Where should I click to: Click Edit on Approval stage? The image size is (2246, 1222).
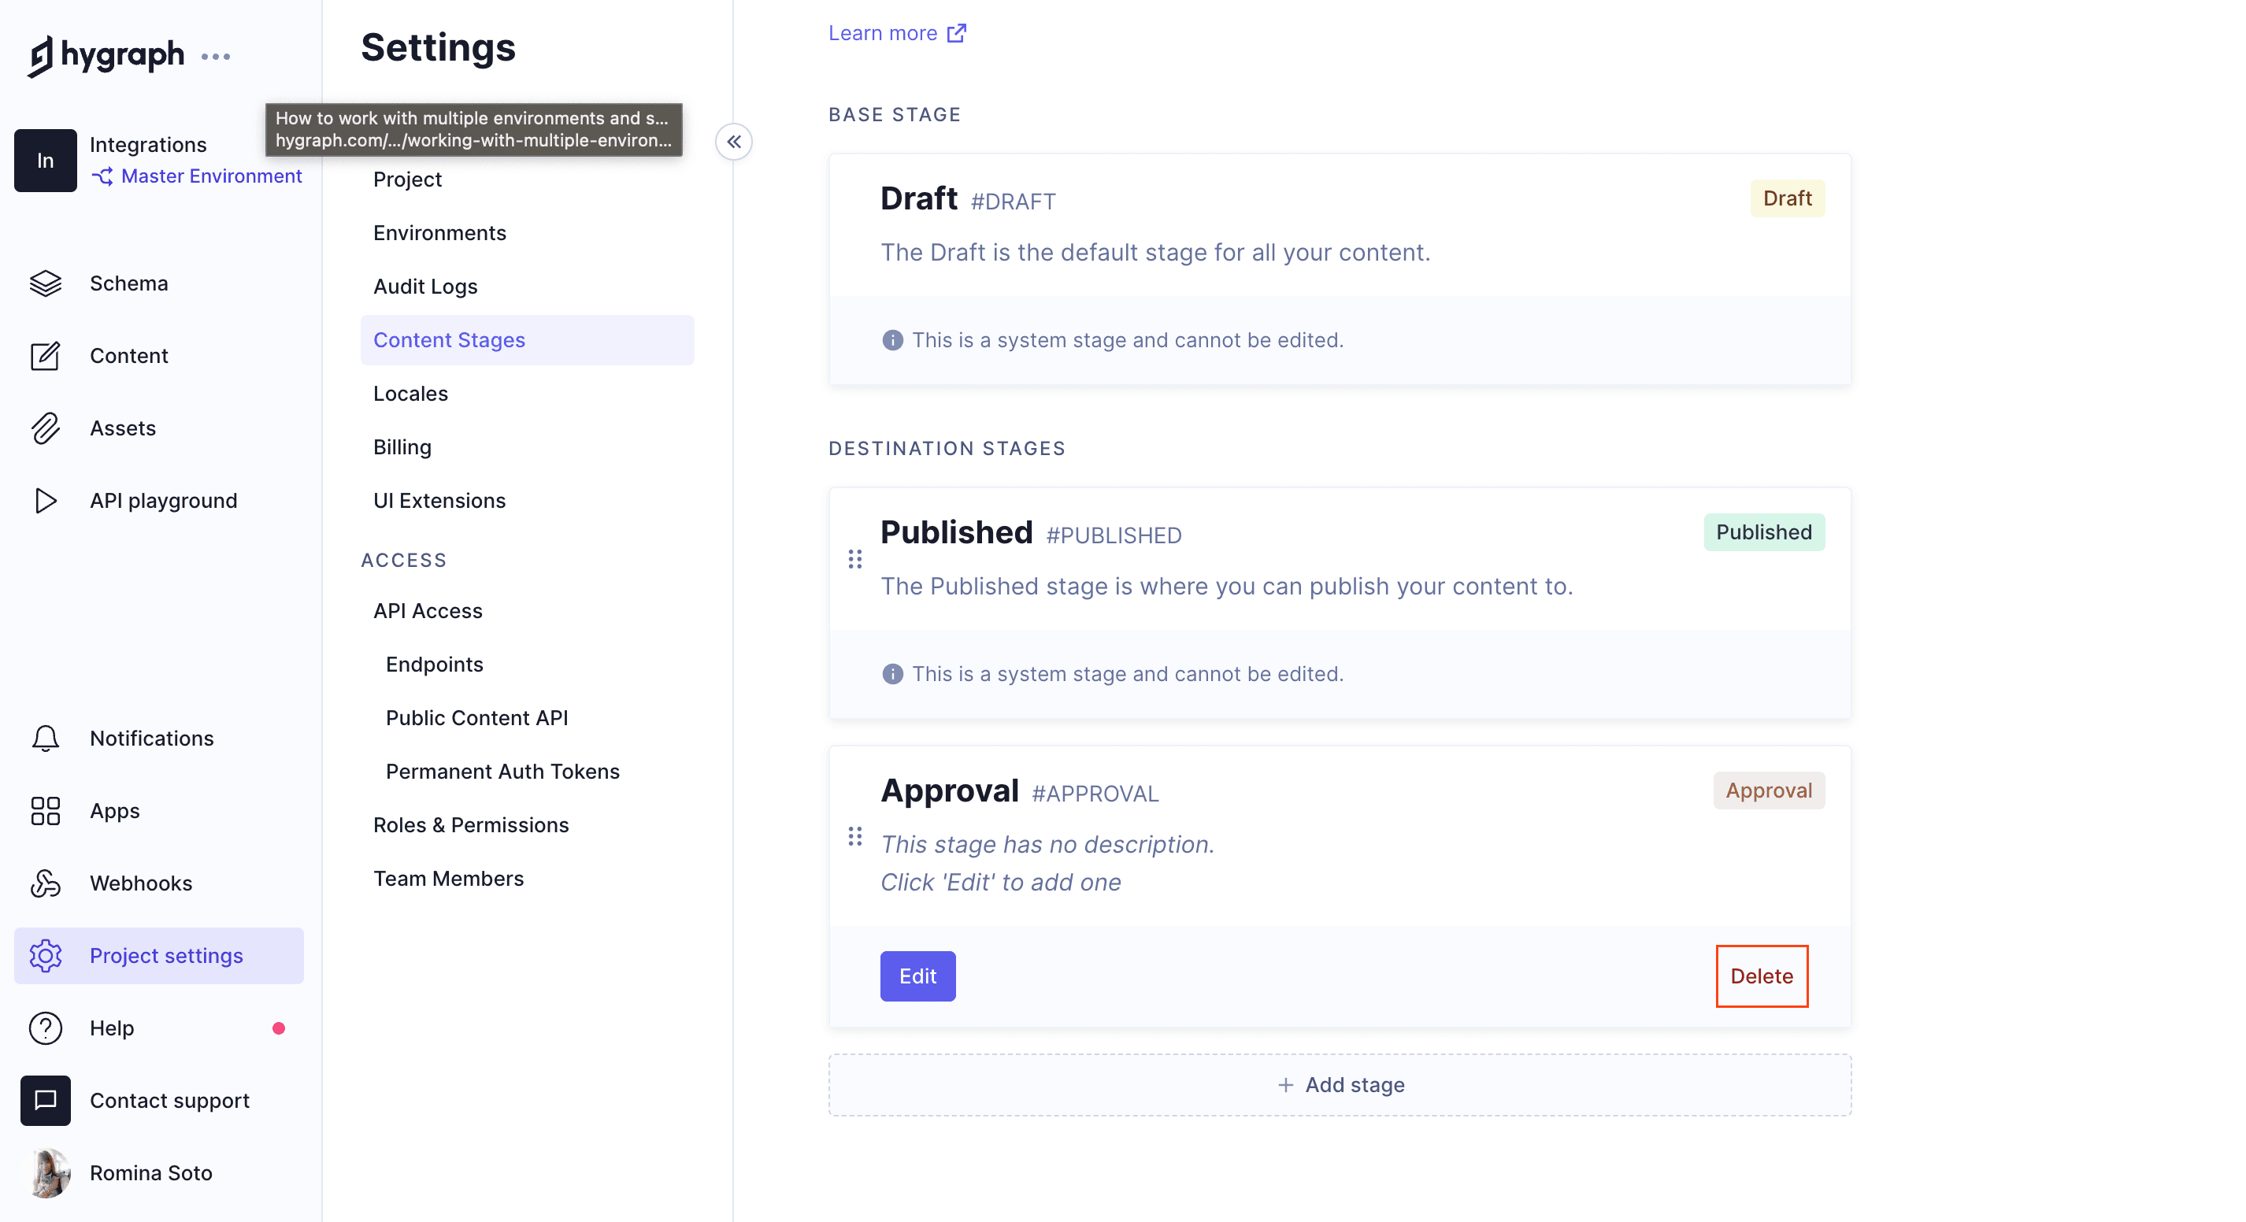pyautogui.click(x=917, y=976)
